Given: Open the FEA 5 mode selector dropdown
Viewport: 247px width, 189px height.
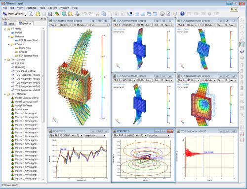Looking at the screenshot, I should coord(60,25).
